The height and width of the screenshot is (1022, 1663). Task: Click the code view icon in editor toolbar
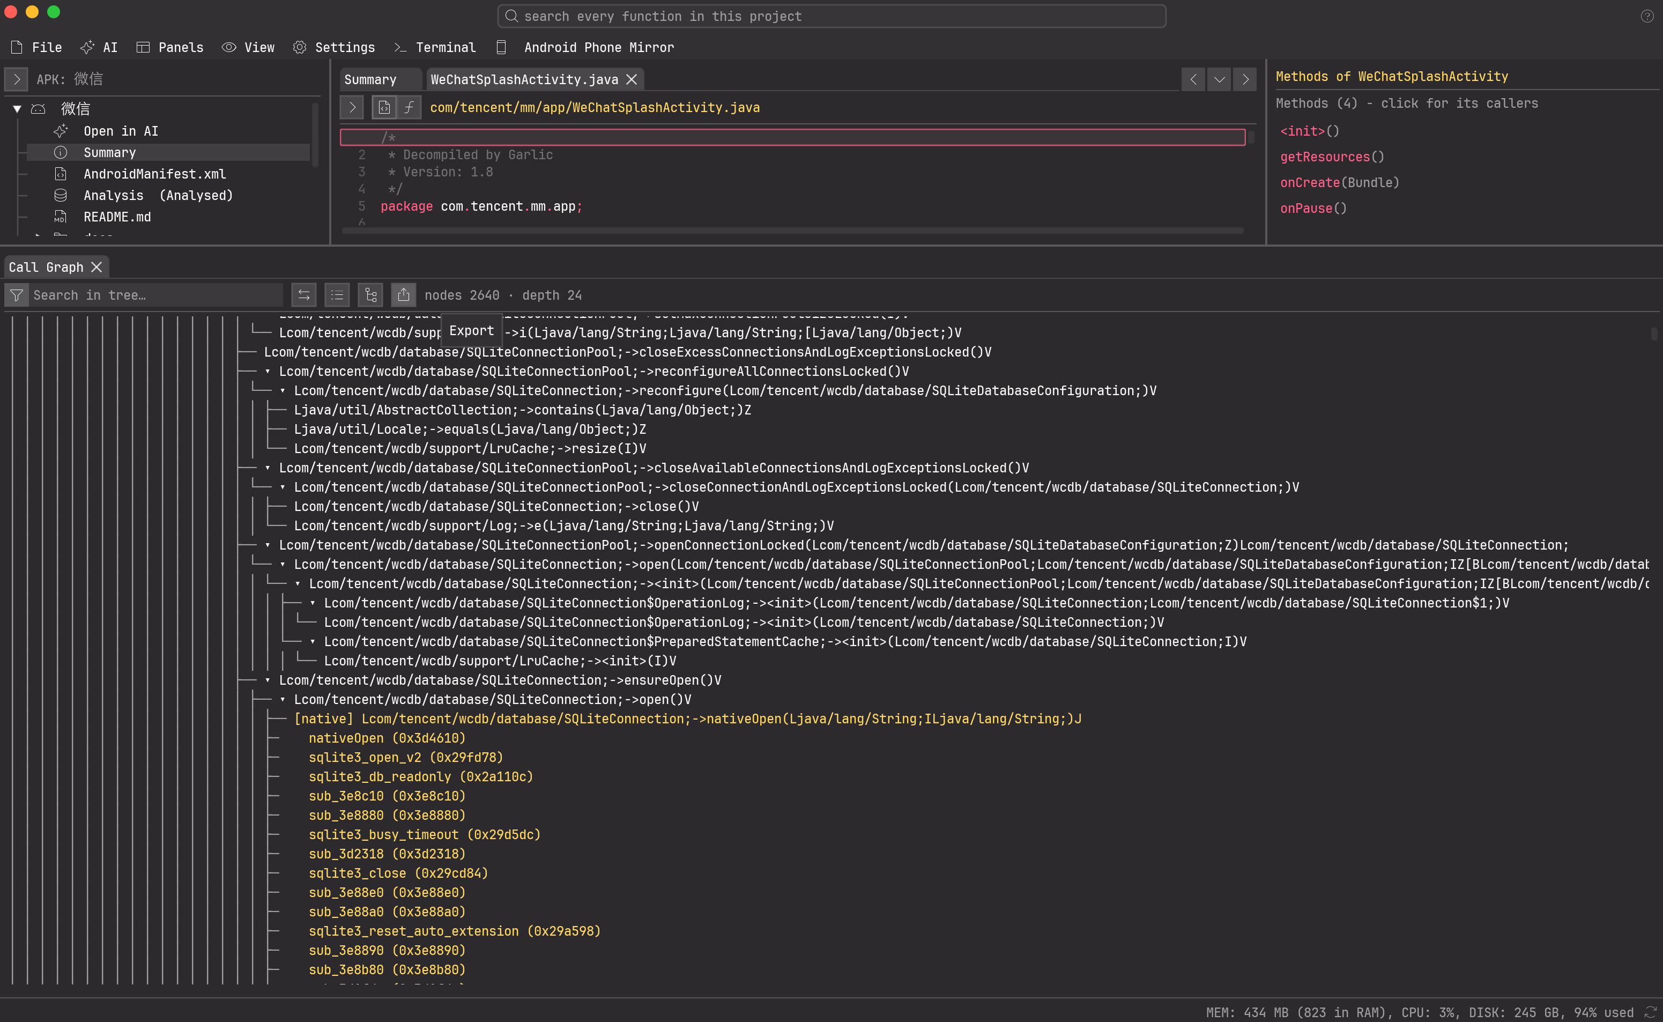(x=384, y=107)
